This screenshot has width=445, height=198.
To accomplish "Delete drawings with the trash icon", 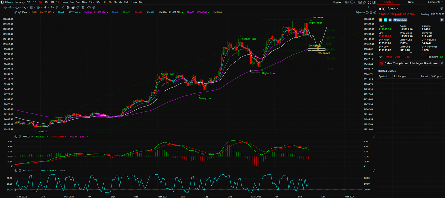I will 83,8.
